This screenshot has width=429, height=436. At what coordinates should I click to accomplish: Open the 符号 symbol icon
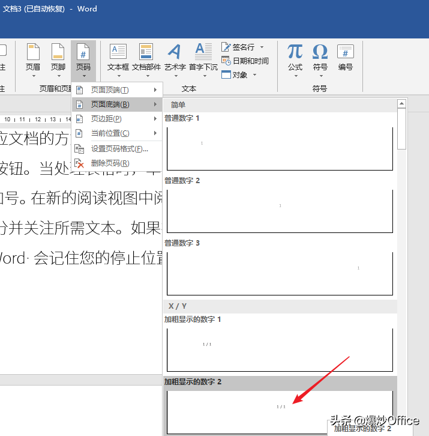[x=320, y=52]
